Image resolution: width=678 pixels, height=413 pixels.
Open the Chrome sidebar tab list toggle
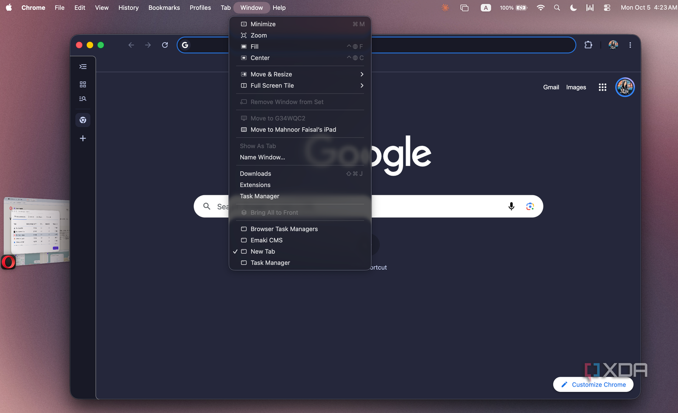coord(83,67)
